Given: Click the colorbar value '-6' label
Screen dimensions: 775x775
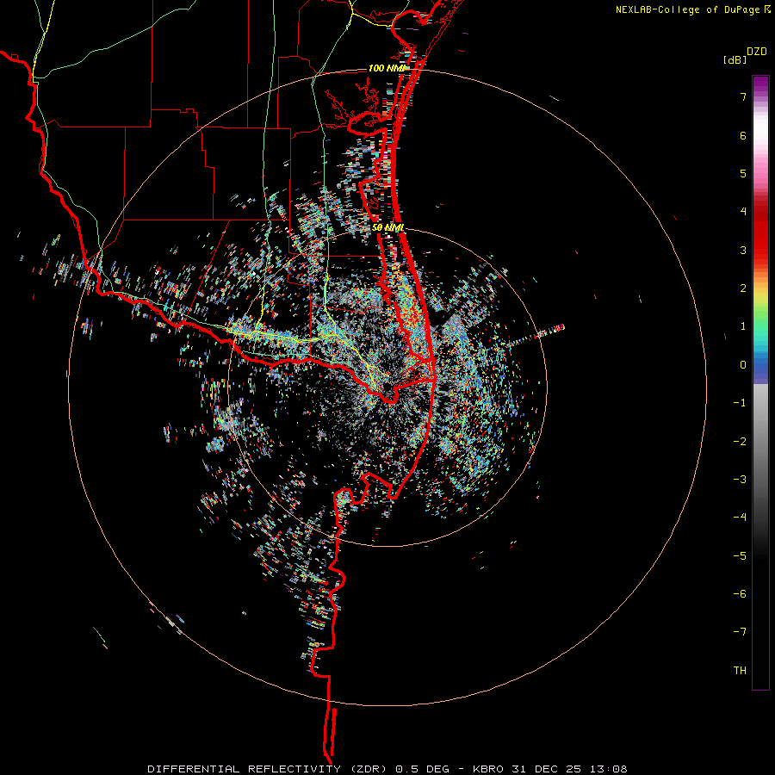Looking at the screenshot, I should click(740, 594).
